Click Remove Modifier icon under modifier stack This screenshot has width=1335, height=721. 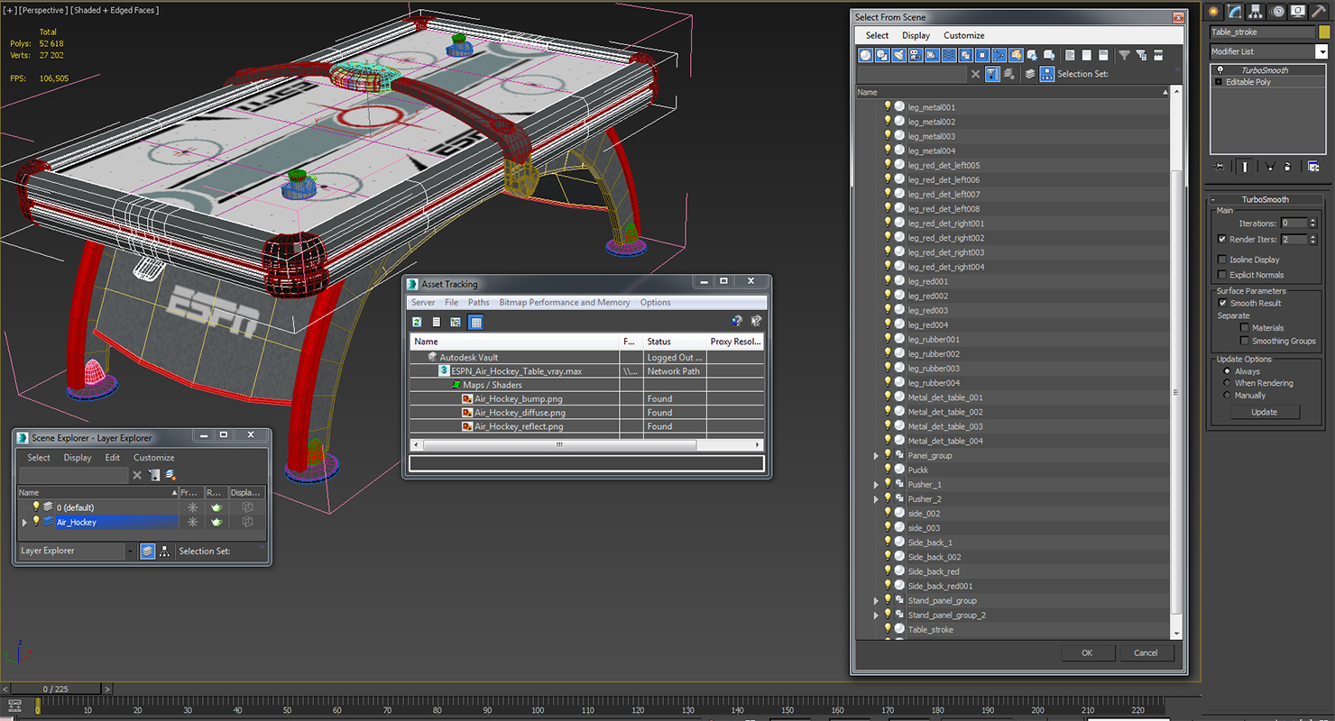(1287, 167)
